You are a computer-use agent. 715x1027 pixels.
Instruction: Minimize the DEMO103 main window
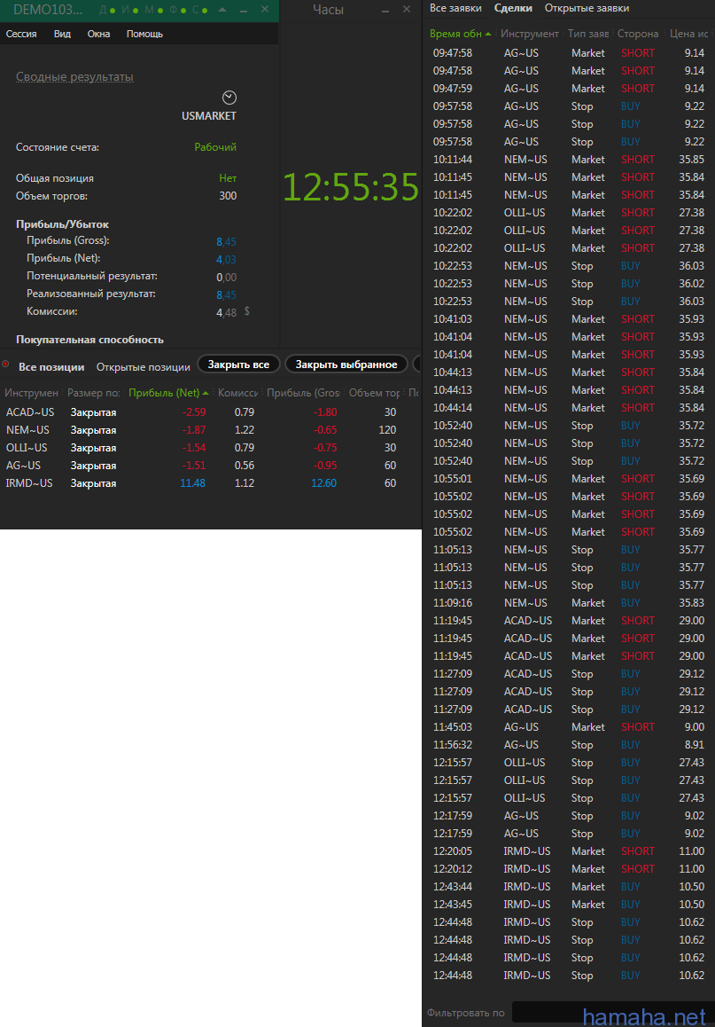point(244,11)
